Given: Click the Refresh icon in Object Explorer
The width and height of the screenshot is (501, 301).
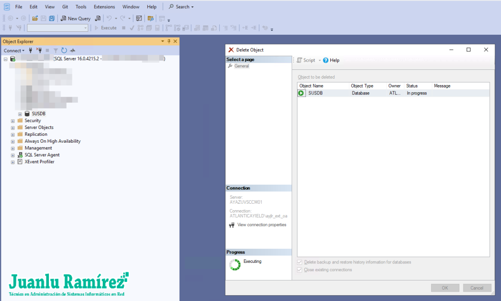Looking at the screenshot, I should click(x=64, y=50).
